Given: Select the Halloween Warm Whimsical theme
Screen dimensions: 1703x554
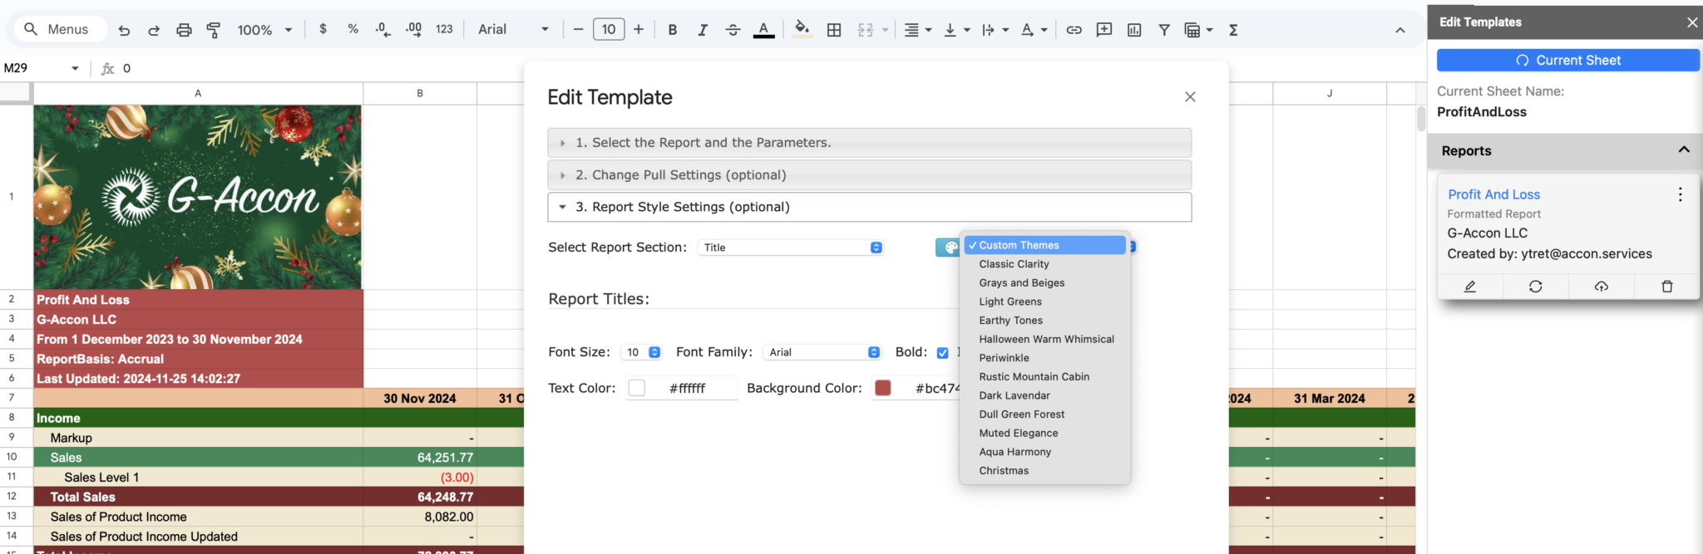Looking at the screenshot, I should (1045, 339).
